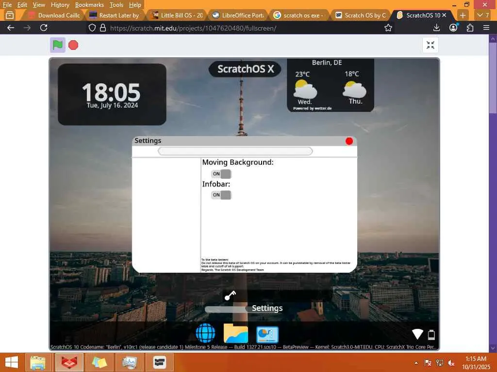
Task: Open the globe browser app in ScratchOS dock
Action: (x=205, y=333)
